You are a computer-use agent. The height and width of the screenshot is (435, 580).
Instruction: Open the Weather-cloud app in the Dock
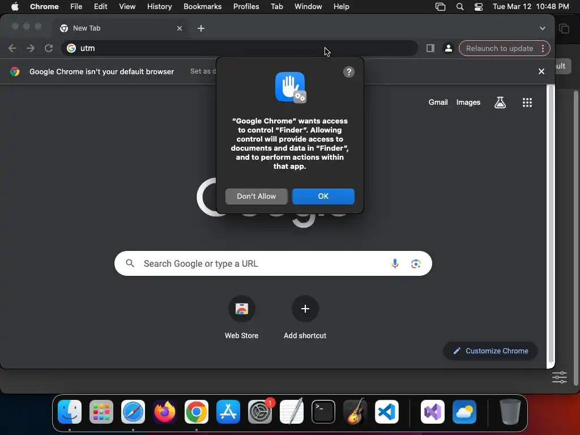464,412
